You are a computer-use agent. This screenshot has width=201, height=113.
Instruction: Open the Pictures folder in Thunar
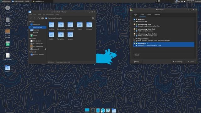point(89,26)
